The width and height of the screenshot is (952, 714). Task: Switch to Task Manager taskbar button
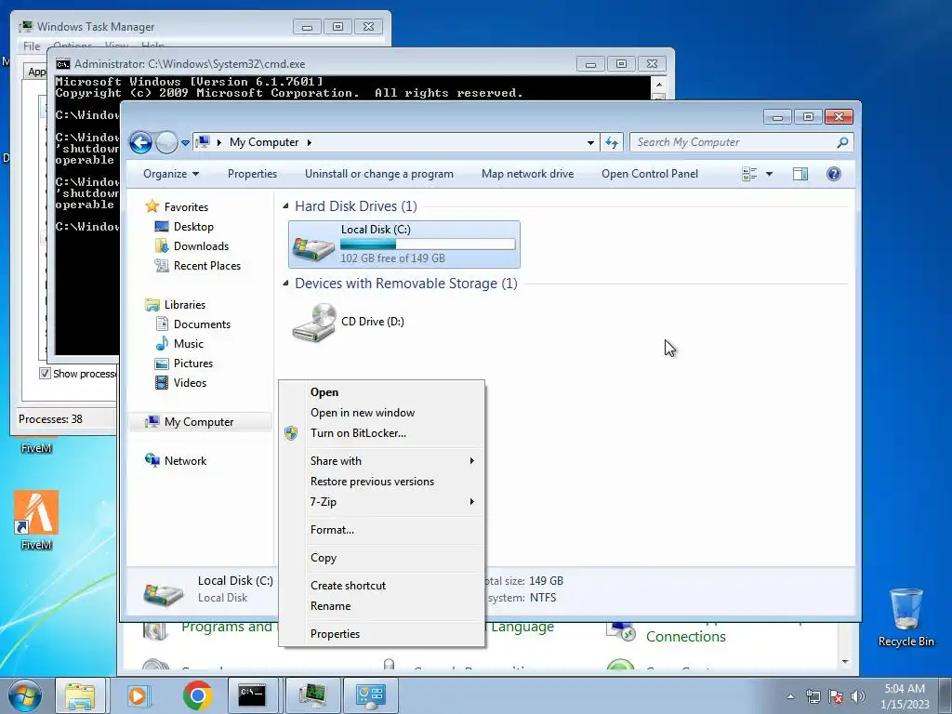(x=311, y=695)
